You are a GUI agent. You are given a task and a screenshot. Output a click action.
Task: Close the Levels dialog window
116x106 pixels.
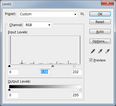[x=107, y=3]
